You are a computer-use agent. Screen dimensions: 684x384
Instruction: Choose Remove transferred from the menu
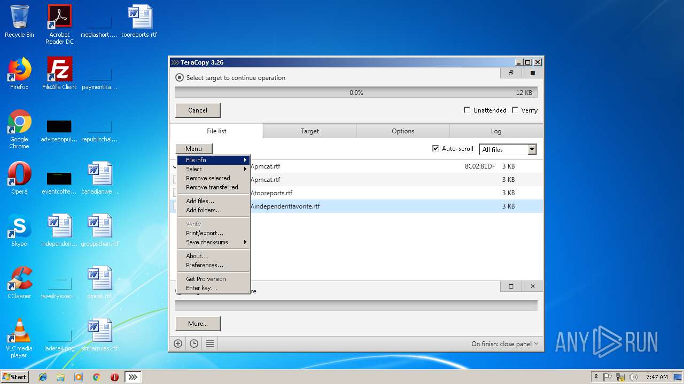pyautogui.click(x=214, y=187)
